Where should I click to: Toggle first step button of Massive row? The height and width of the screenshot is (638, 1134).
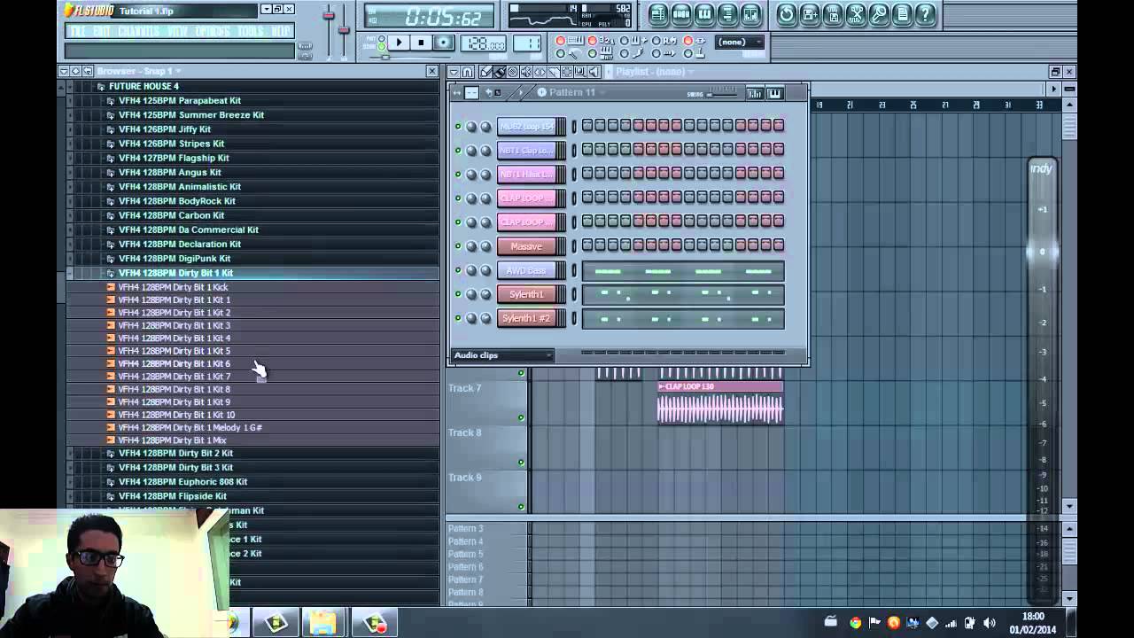tap(587, 245)
